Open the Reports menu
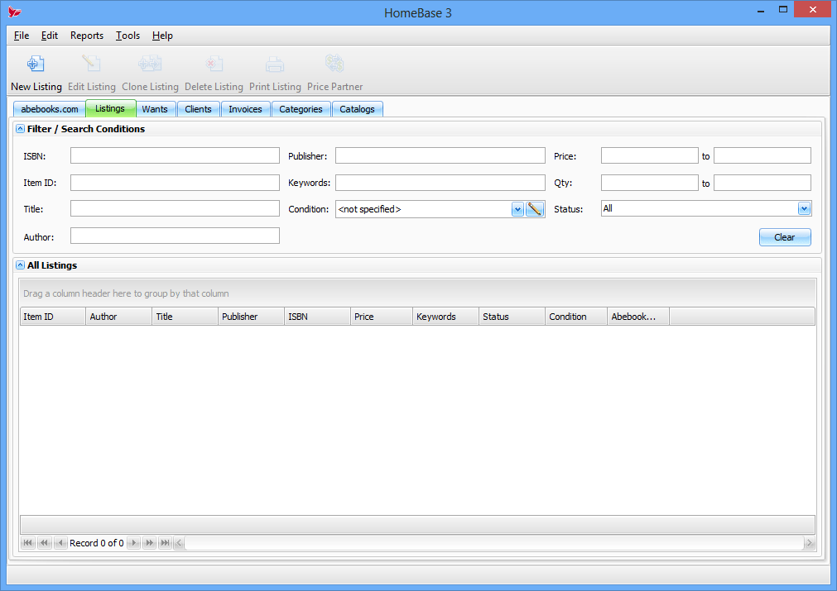Viewport: 837px width, 591px height. pos(86,36)
